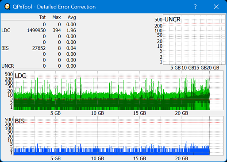This screenshot has height=162, width=227.
Task: Close the Detailed Error Correction window
Action: click(216, 7)
